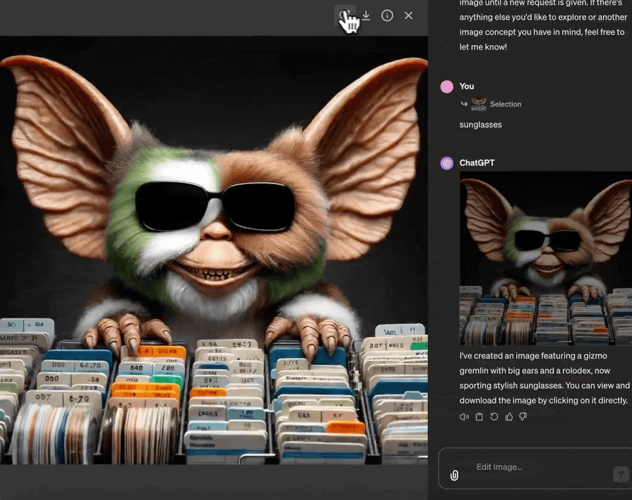Regenerate the ChatGPT response
The height and width of the screenshot is (500, 632).
click(494, 416)
